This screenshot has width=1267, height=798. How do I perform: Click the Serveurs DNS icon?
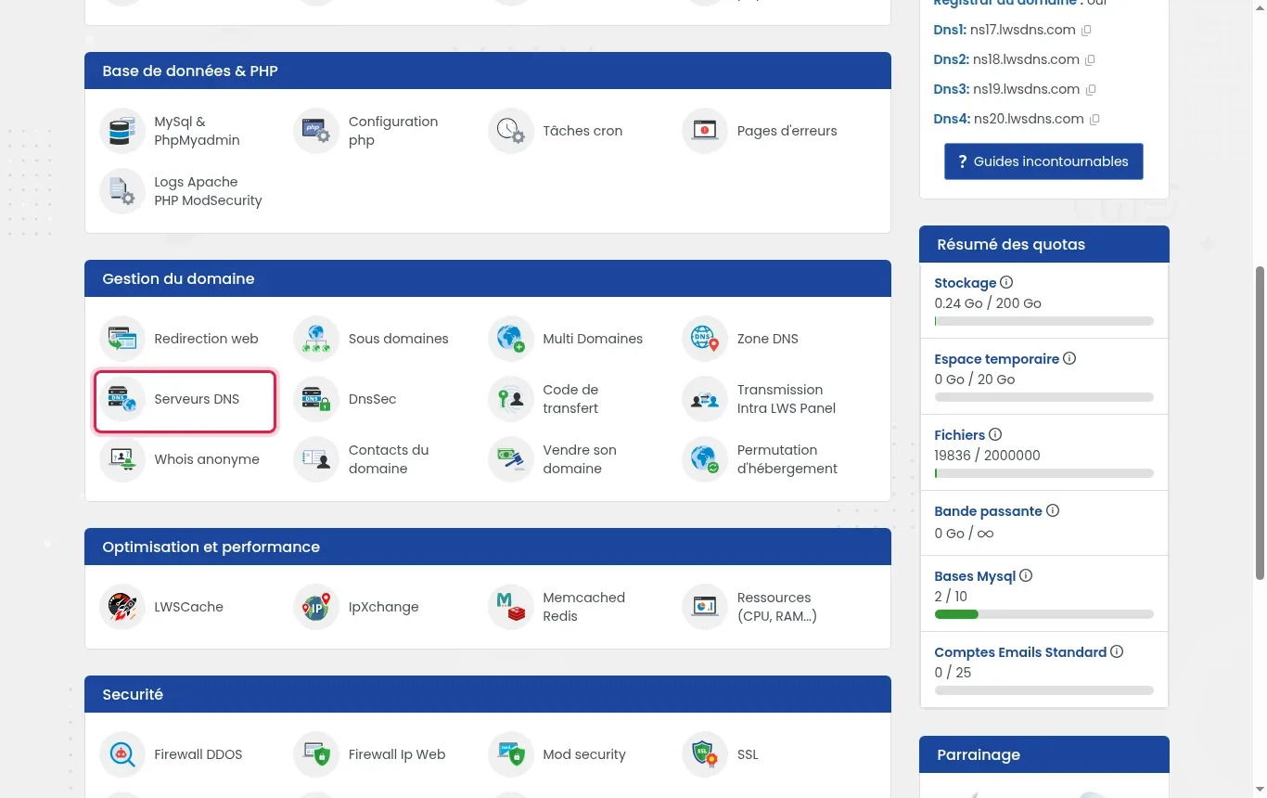pos(122,399)
